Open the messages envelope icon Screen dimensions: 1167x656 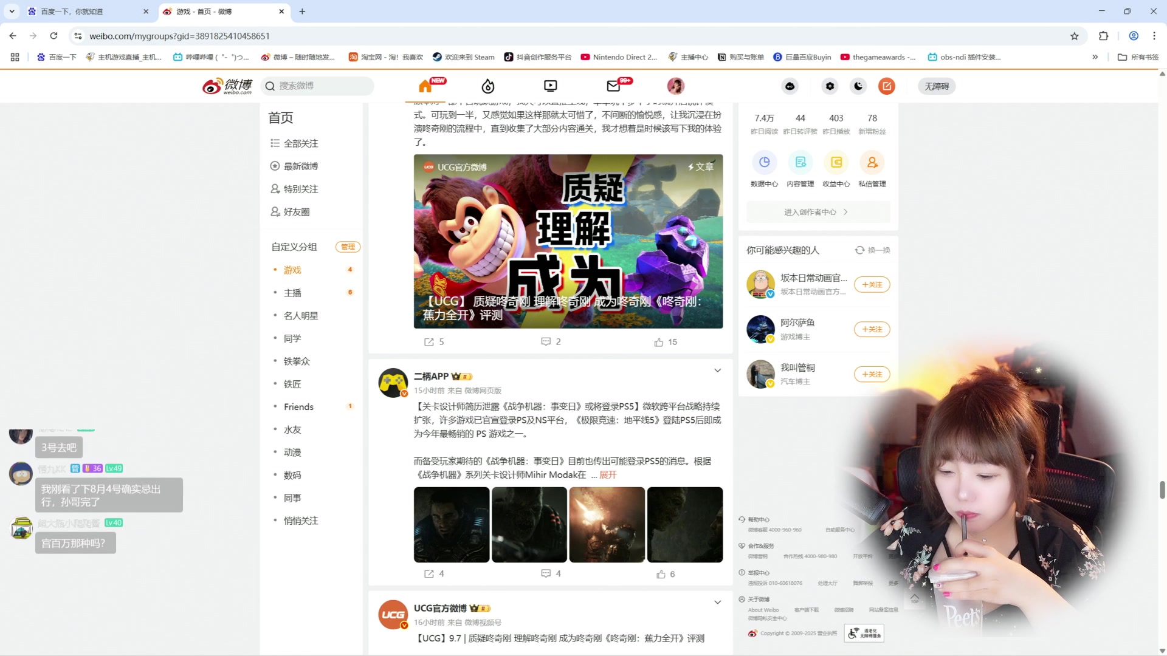point(613,86)
